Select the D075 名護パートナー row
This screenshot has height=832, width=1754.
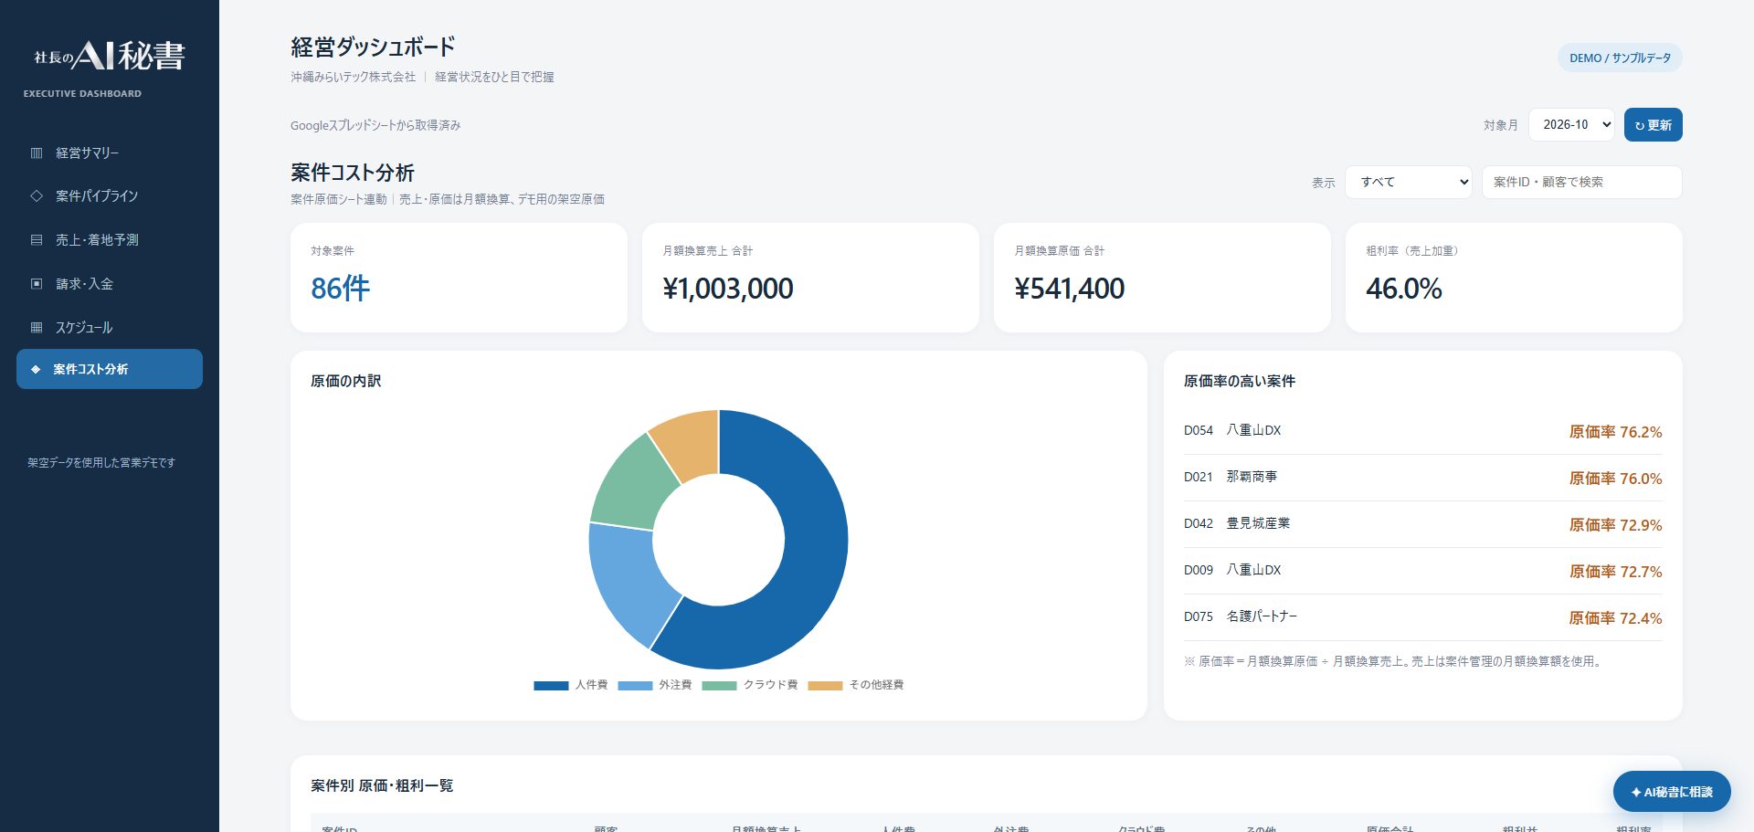coord(1422,617)
